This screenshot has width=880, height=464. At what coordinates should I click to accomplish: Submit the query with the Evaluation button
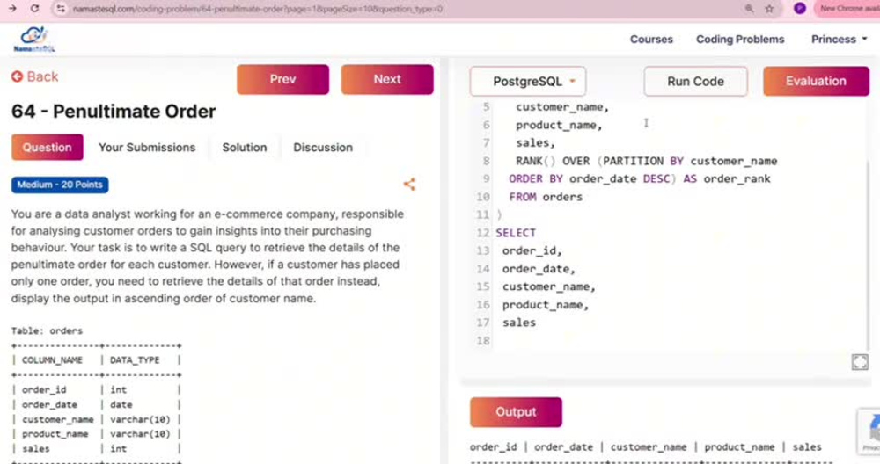click(x=816, y=81)
